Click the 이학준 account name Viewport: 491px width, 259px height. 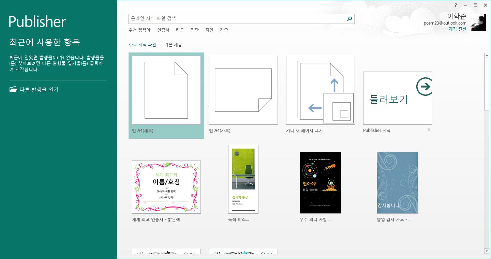[457, 16]
